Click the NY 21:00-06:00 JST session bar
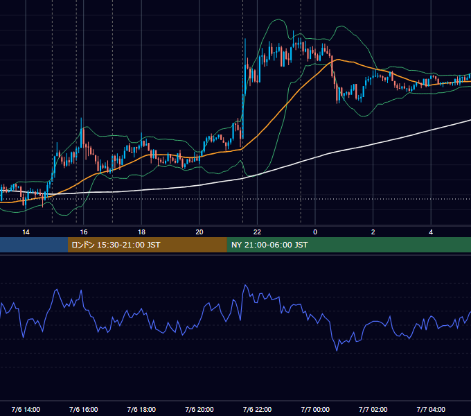This screenshot has width=471, height=416. (x=348, y=245)
